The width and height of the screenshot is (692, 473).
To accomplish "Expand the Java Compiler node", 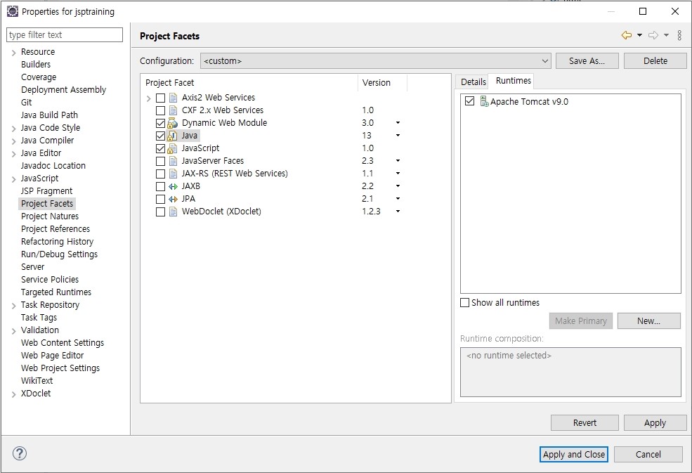I will [13, 141].
